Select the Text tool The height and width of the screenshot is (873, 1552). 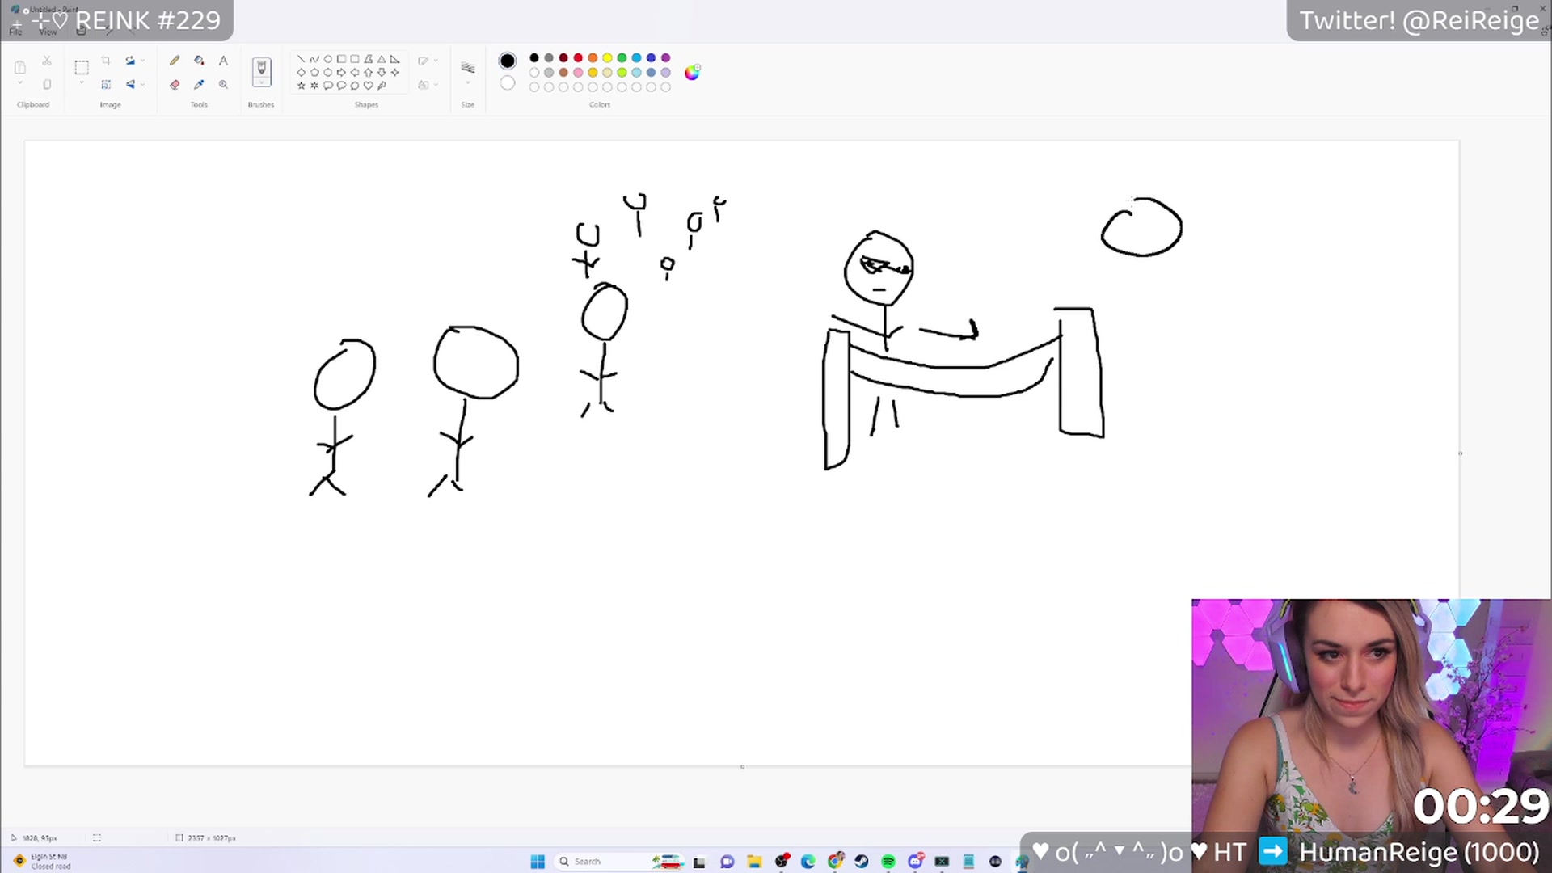(x=223, y=61)
